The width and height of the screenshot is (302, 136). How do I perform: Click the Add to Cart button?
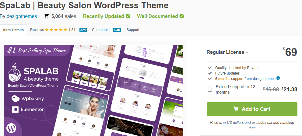click(252, 109)
